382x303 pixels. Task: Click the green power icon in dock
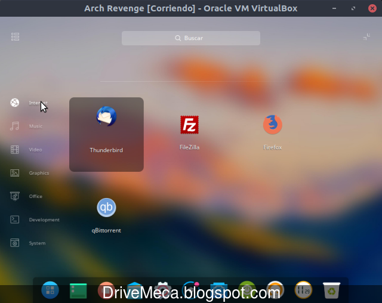(x=247, y=290)
